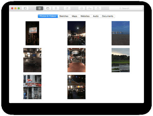153x116 pixels.
Task: Click the checklist checkmark icon
Action: (82, 8)
